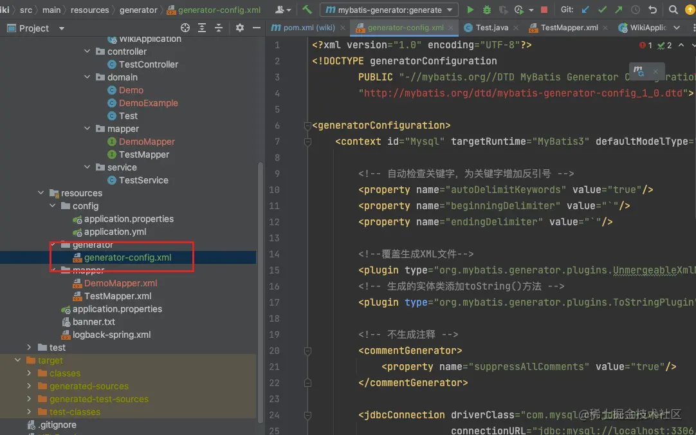This screenshot has width=696, height=435.
Task: Close the Test.java tab
Action: point(516,28)
